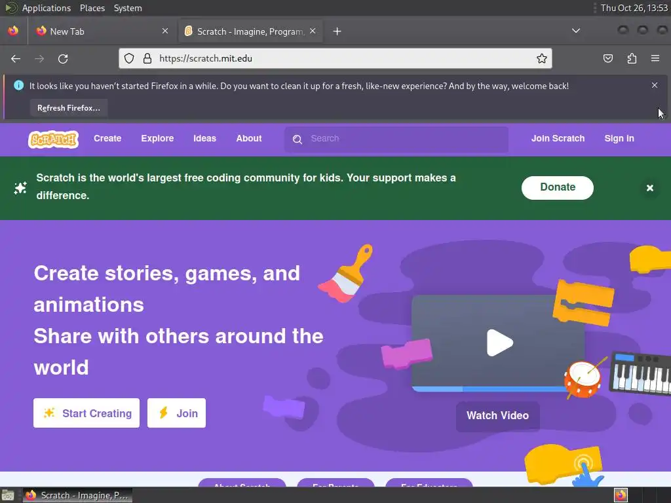
Task: Go back using browser back arrow
Action: 16,58
